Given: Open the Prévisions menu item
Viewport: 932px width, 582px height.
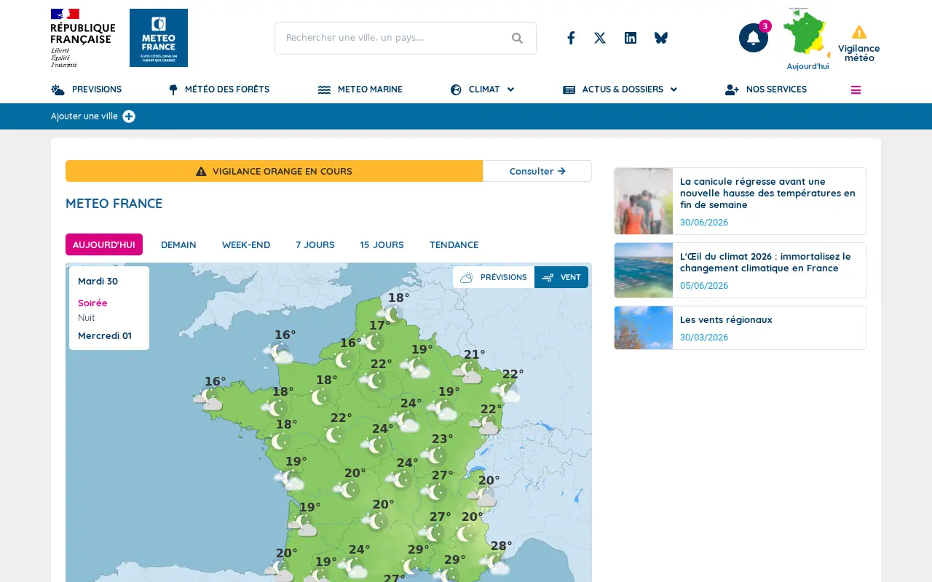Looking at the screenshot, I should pyautogui.click(x=87, y=90).
